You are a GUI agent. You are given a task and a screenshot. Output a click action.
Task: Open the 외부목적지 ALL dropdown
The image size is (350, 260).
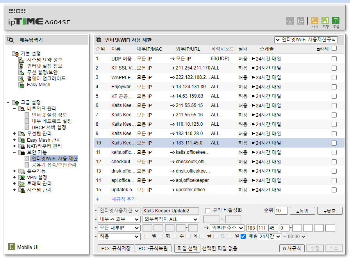pos(171,219)
